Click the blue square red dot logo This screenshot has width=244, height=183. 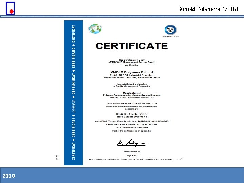10,8
